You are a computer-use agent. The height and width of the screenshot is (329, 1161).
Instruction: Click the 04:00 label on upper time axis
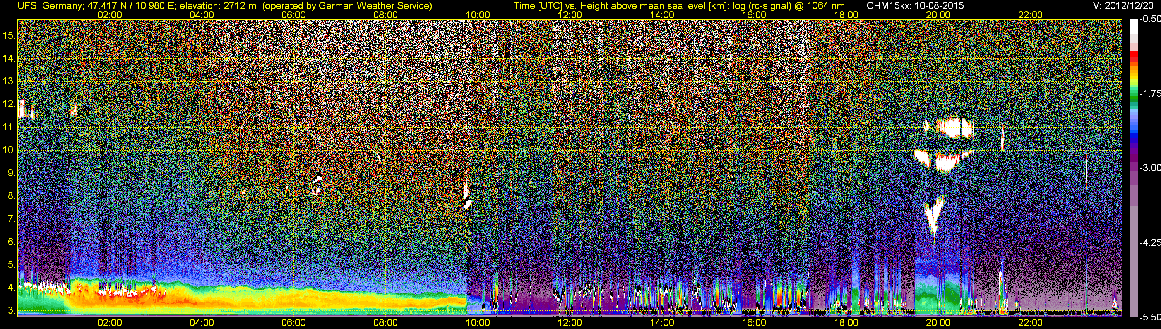(202, 15)
